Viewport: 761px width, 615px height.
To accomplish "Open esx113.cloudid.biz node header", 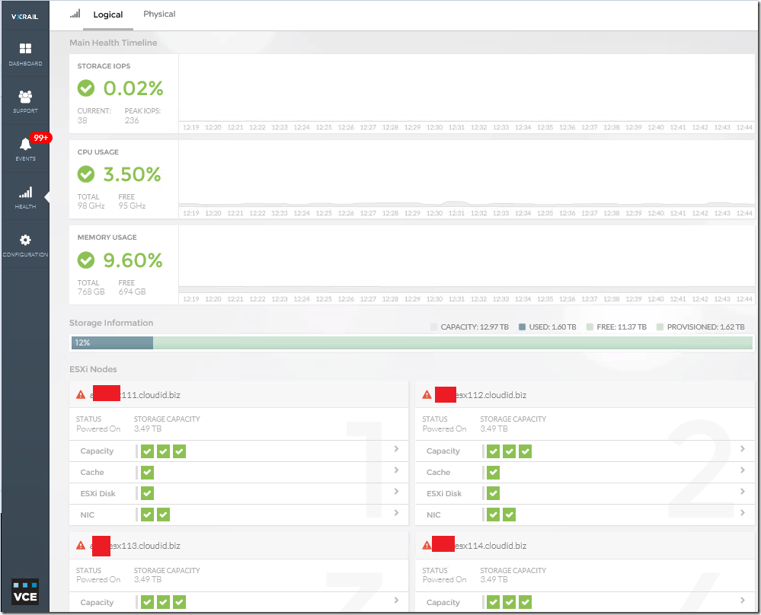I will point(238,546).
